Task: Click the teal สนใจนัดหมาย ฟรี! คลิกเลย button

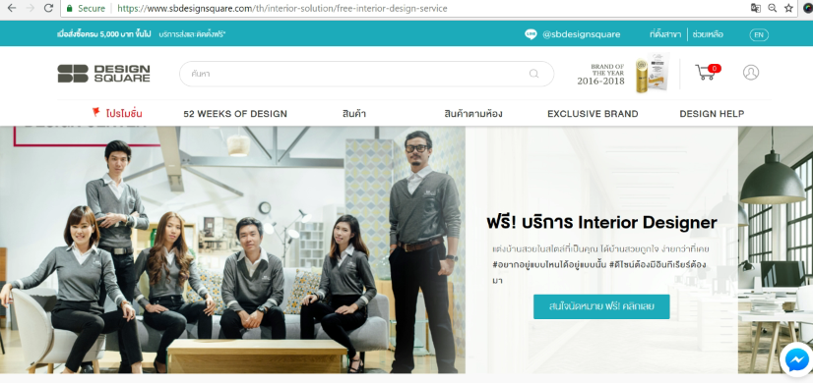Action: (x=601, y=306)
